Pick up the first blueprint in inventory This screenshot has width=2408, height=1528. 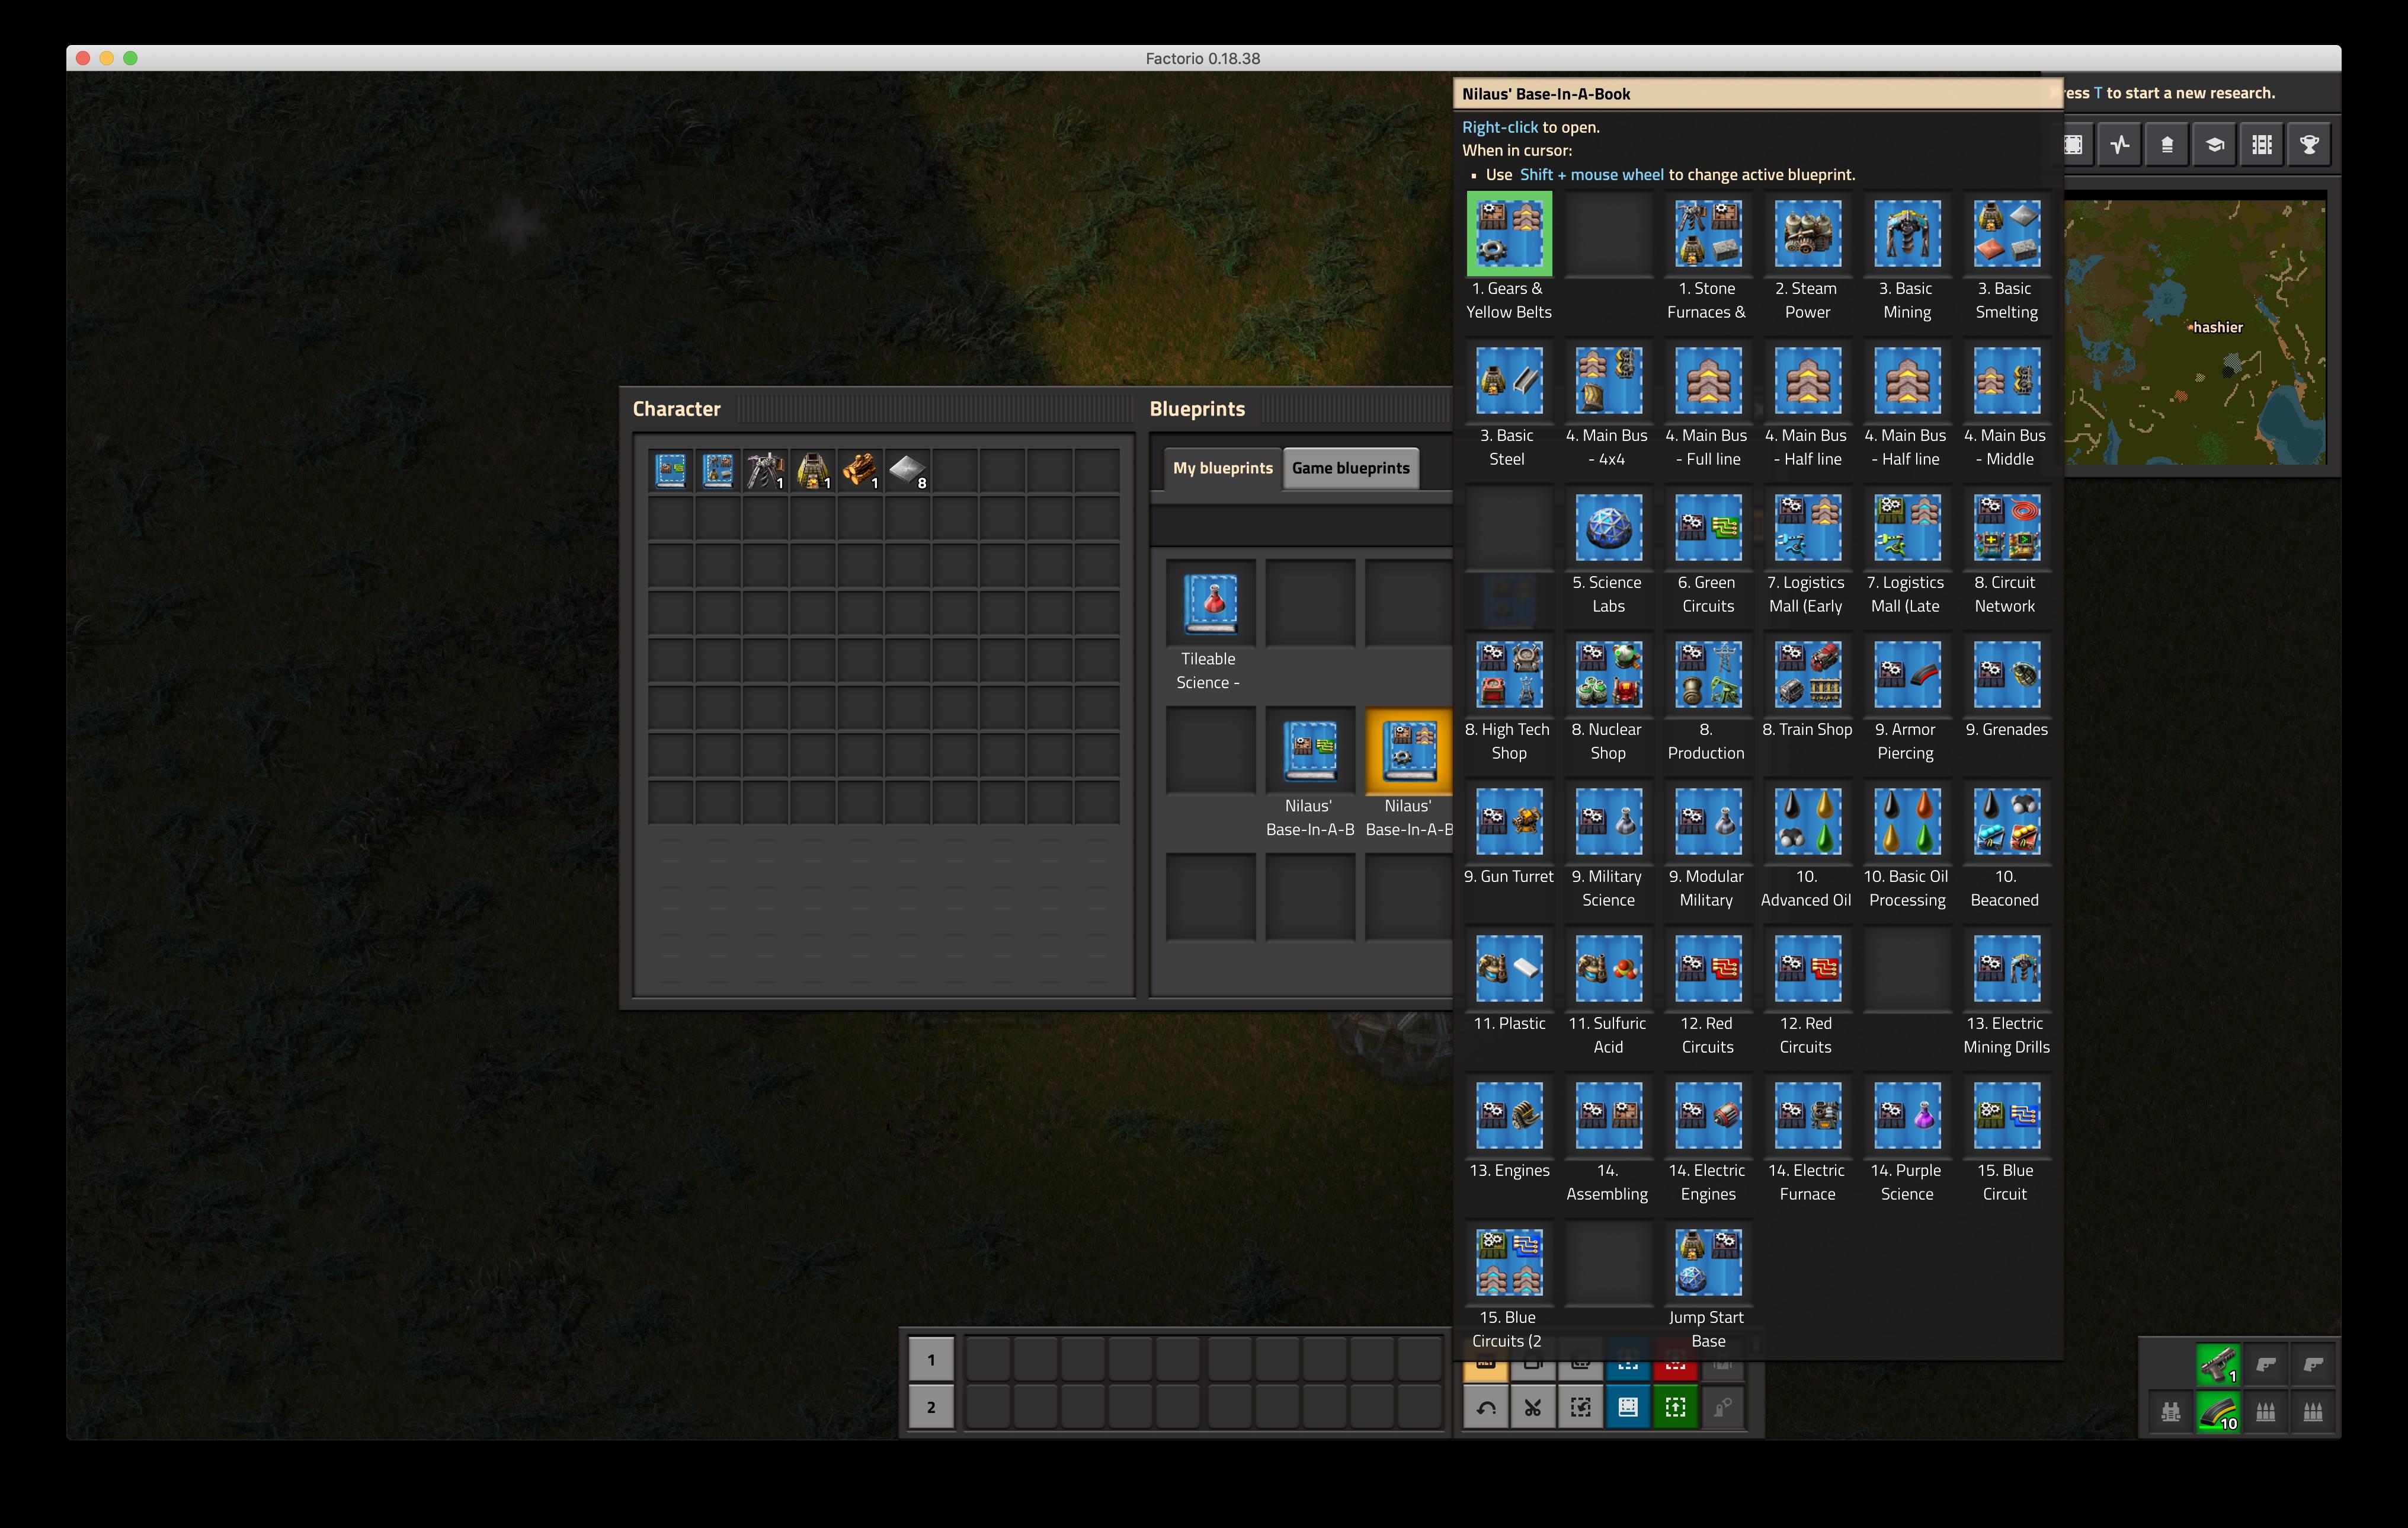pos(671,470)
